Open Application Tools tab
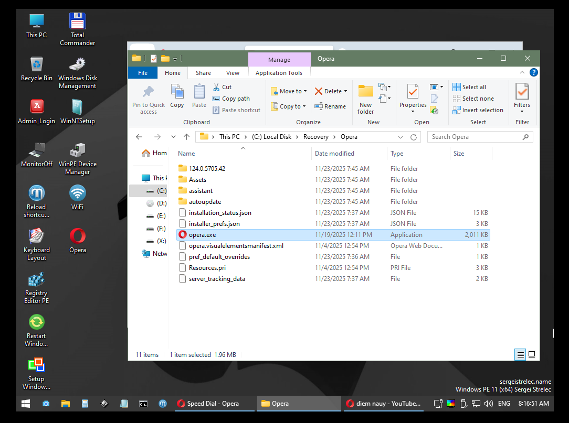Screen dimensions: 569x423 [279, 73]
